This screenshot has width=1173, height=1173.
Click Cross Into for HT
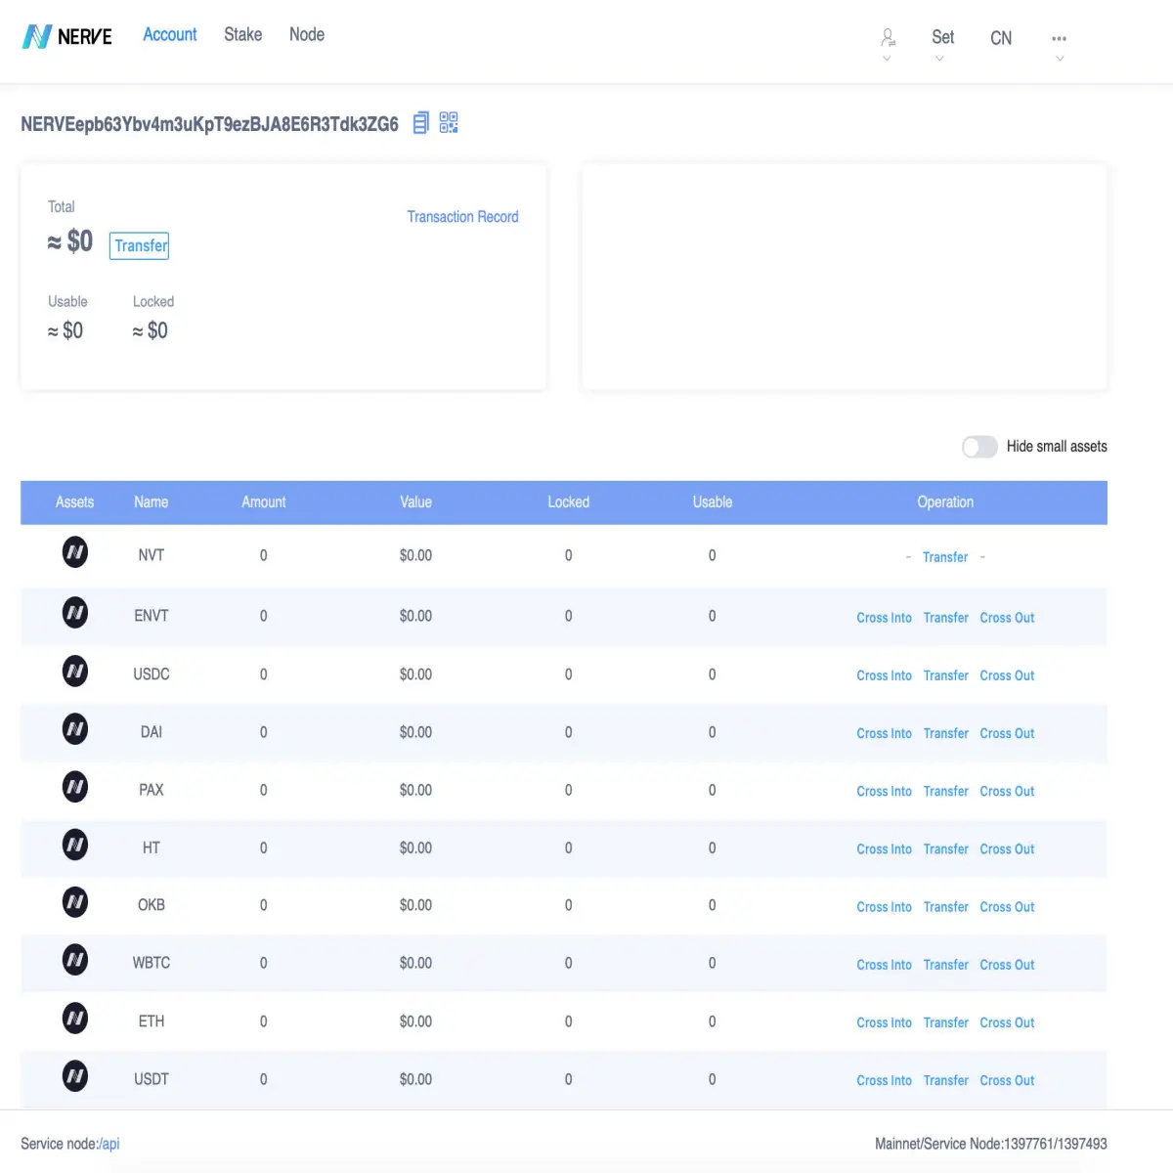pyautogui.click(x=884, y=848)
